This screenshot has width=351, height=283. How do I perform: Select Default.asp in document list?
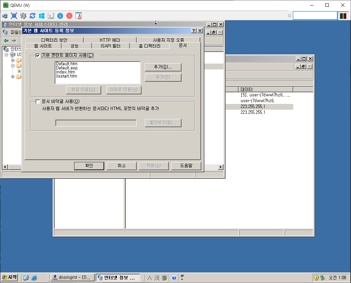[x=67, y=68]
